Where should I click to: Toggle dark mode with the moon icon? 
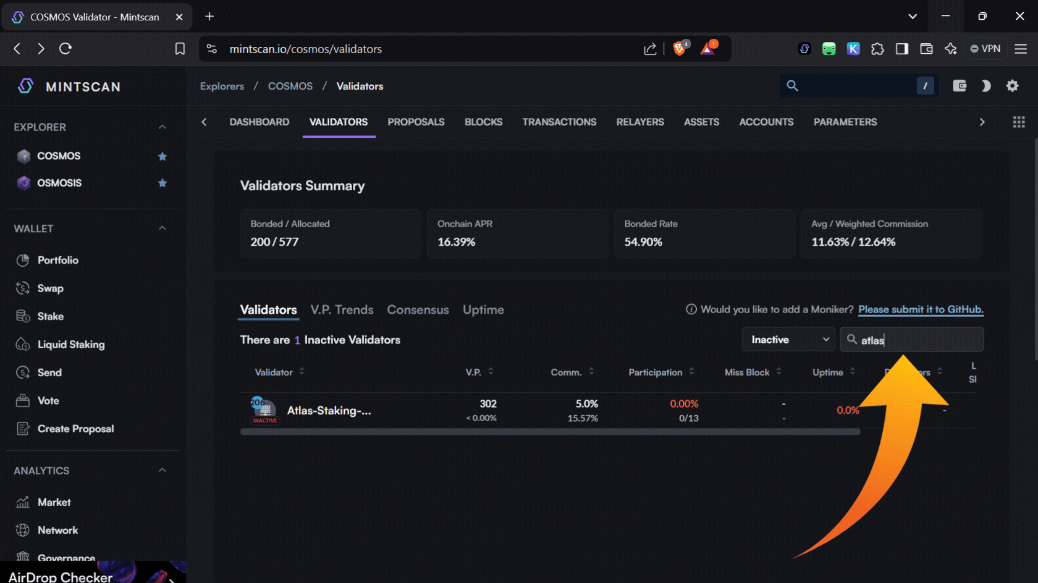click(x=986, y=86)
